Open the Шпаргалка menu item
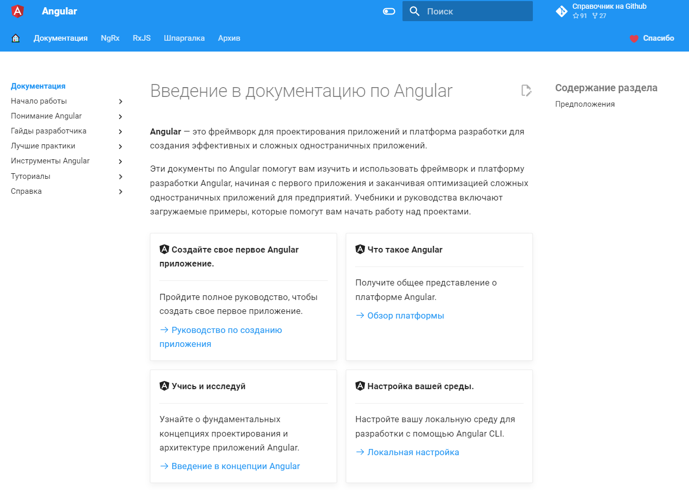 (x=184, y=38)
